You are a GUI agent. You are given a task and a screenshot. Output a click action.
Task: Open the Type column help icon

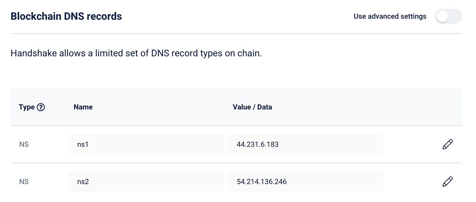point(41,107)
